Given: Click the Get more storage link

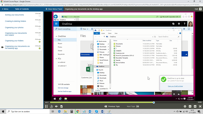Looking at the screenshot, I should [63, 88].
